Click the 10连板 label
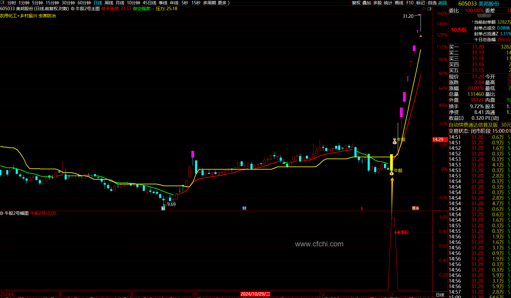Screen dimensions: 511x298 459,30
